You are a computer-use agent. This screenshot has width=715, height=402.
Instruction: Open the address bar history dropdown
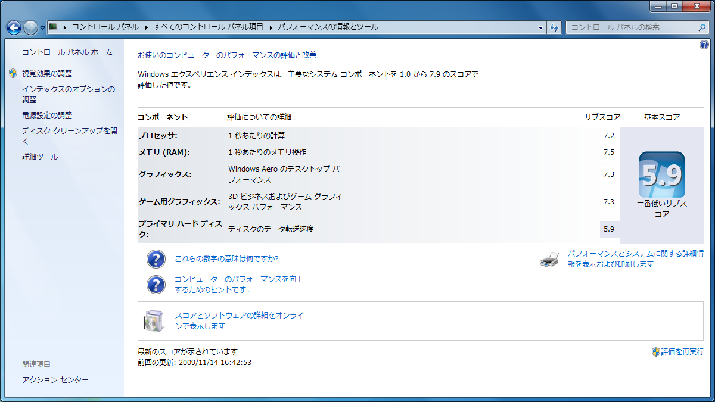[540, 27]
